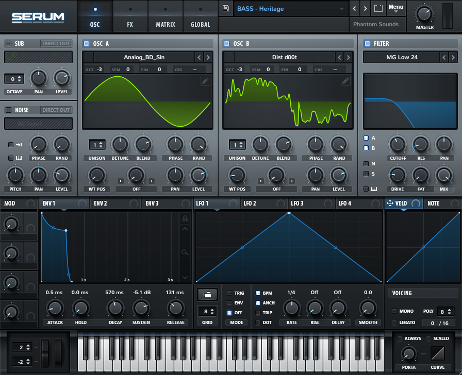The image size is (462, 375).
Task: Click the save preset floppy disk icon
Action: tap(226, 9)
